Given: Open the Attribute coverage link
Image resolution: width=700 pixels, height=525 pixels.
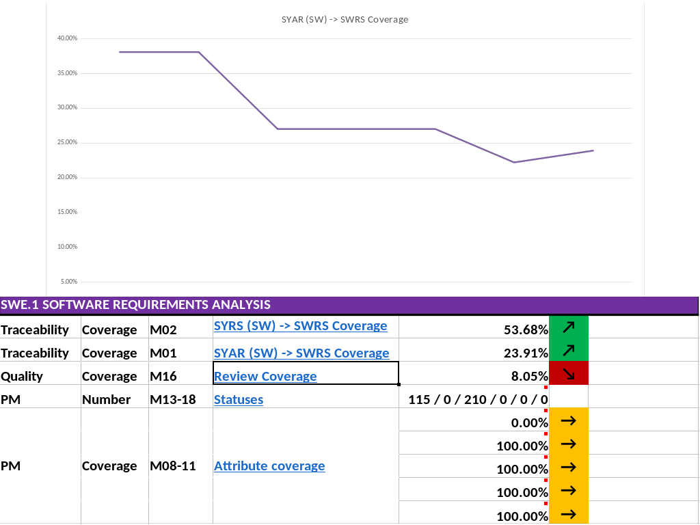Looking at the screenshot, I should pos(269,466).
